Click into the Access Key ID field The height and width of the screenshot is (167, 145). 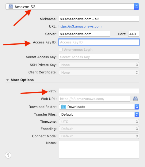click(99, 42)
